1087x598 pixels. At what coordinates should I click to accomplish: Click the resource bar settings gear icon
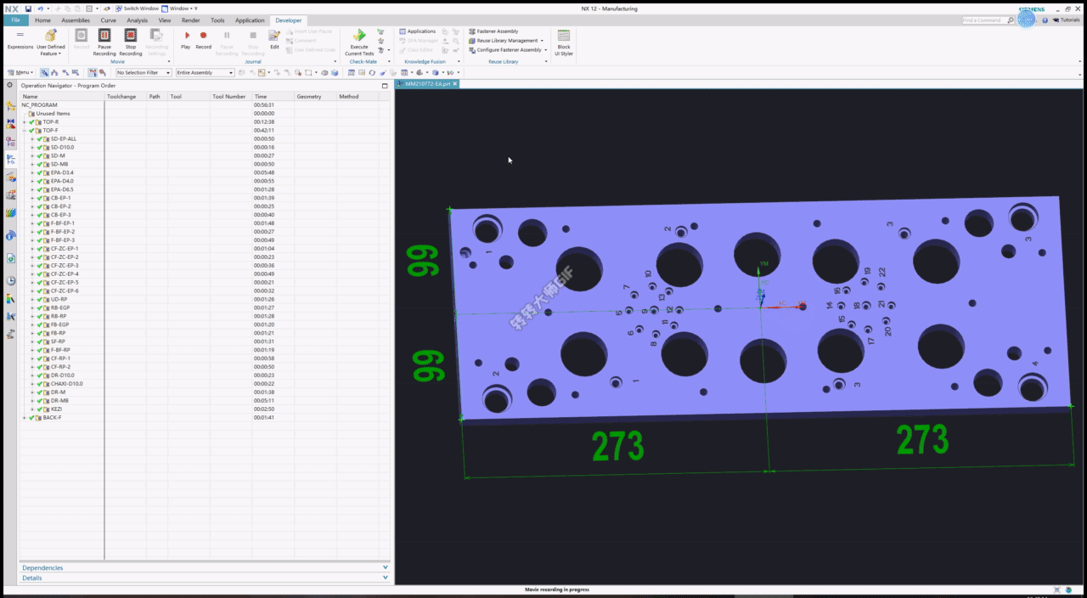[x=10, y=85]
